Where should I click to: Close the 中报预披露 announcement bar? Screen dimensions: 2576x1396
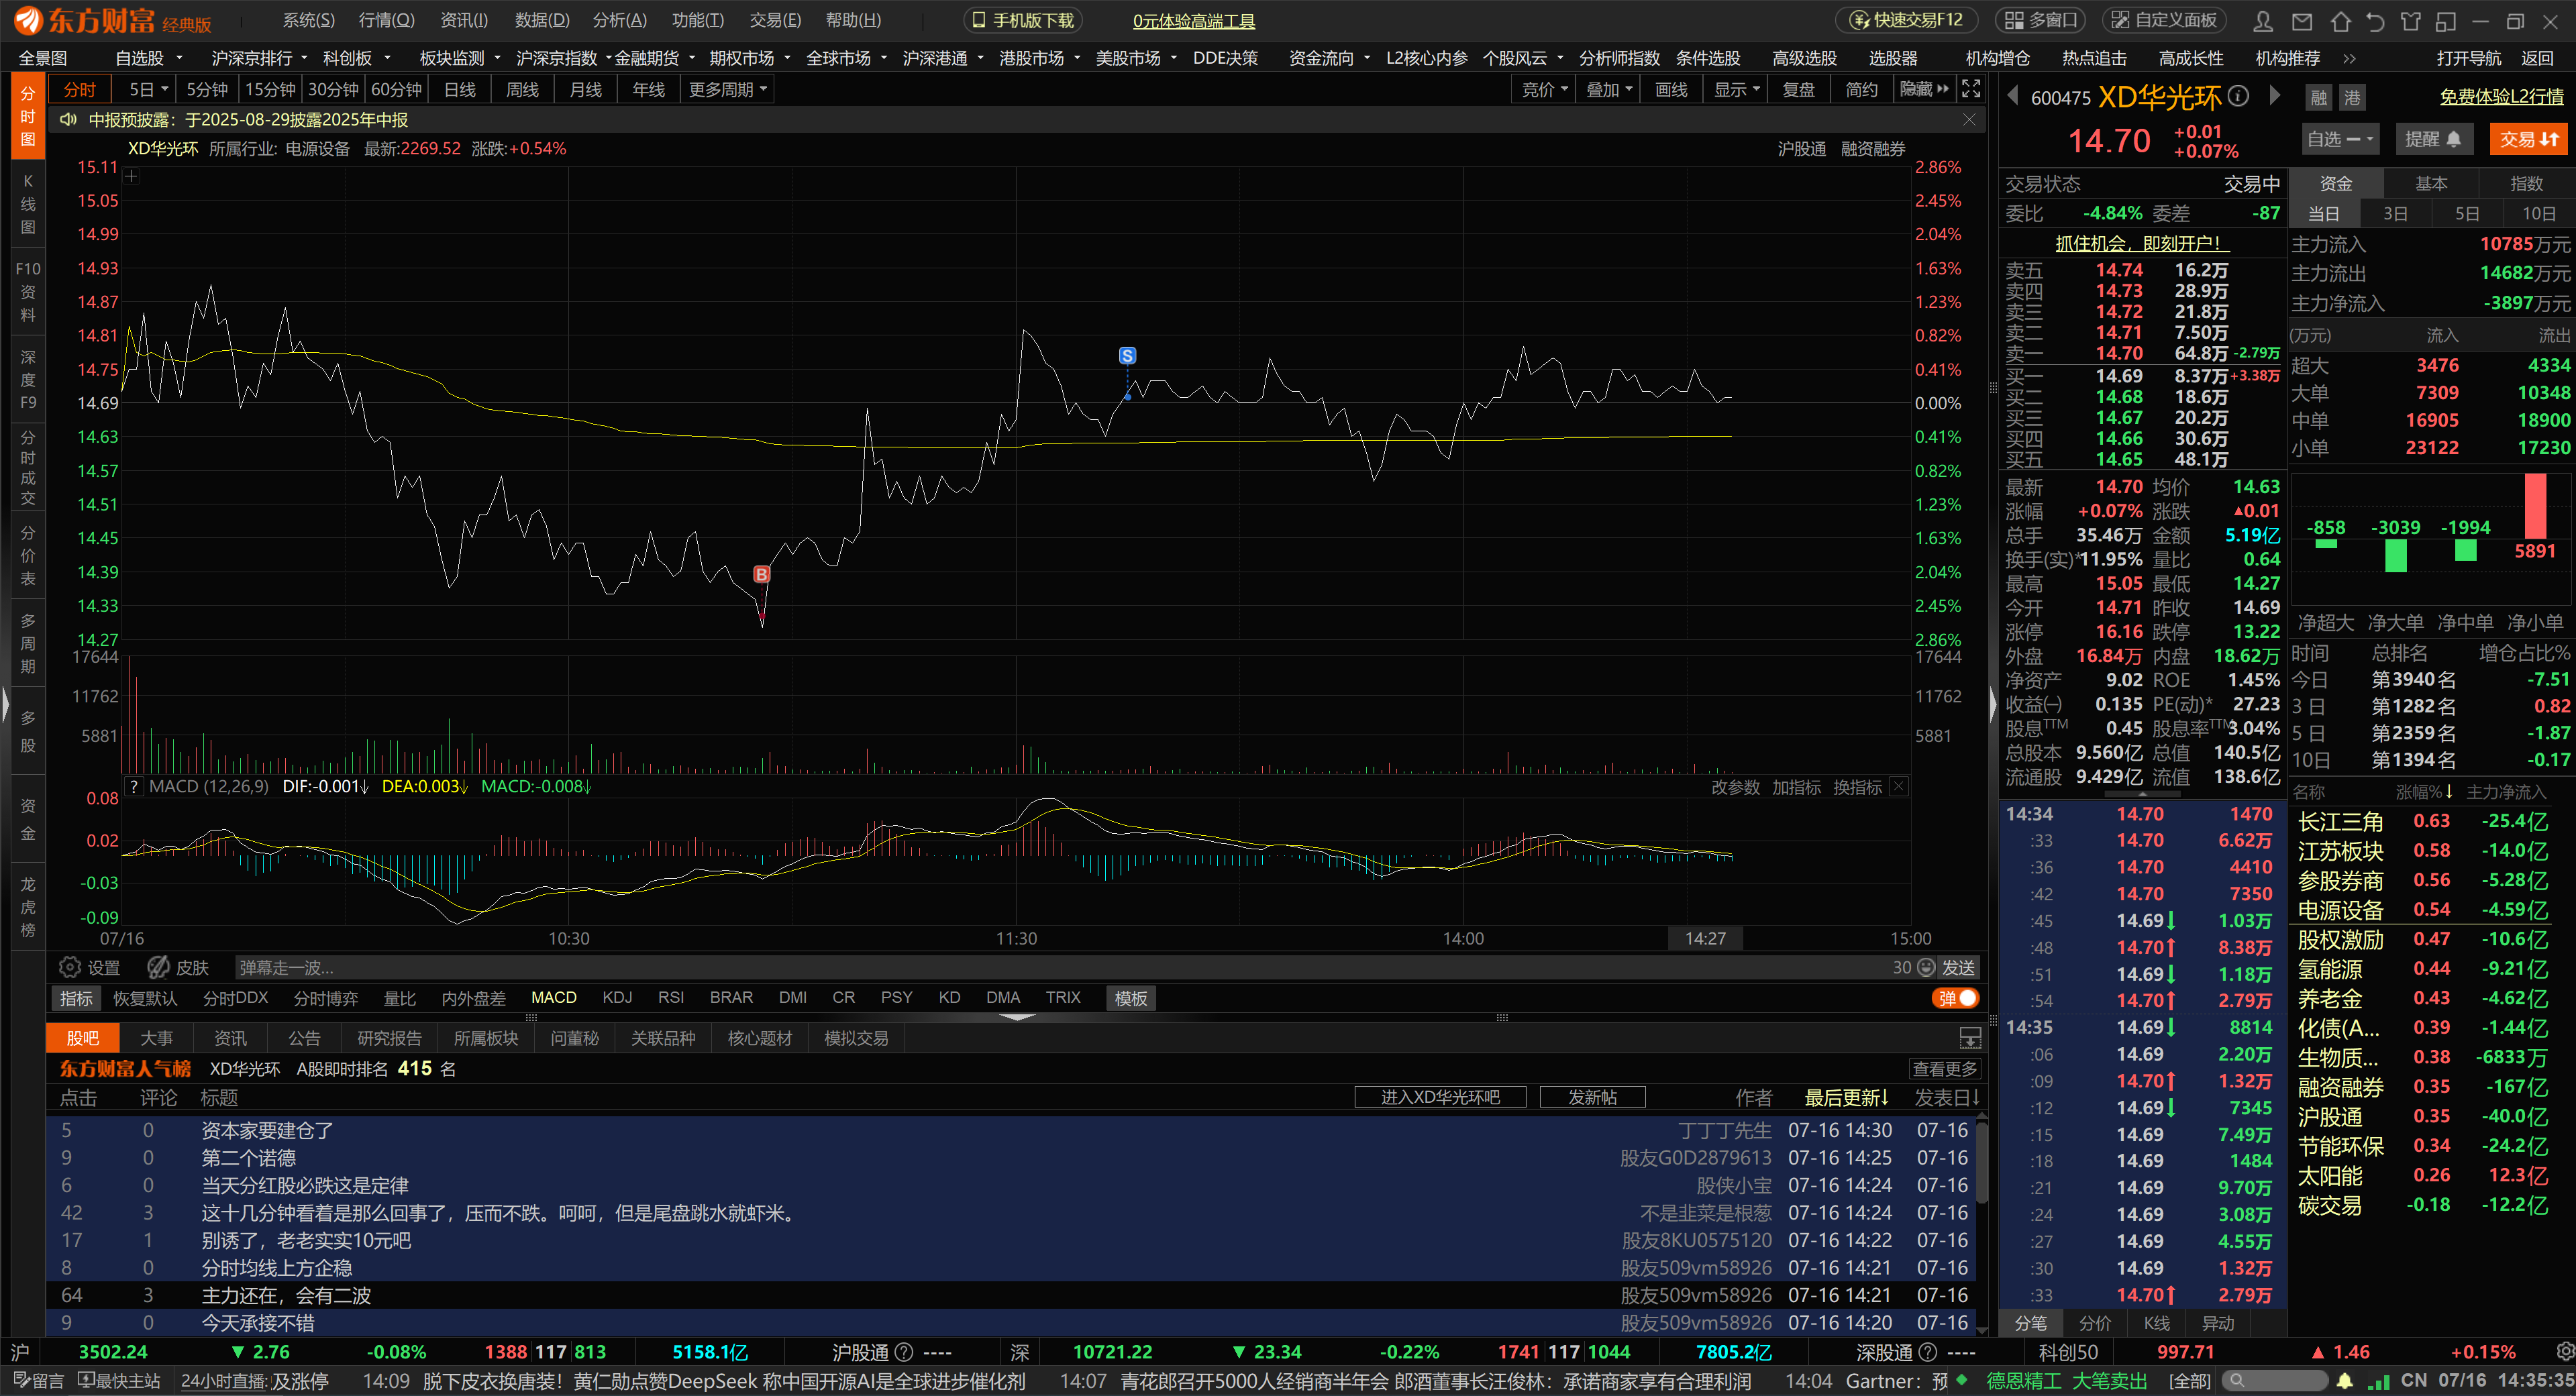pyautogui.click(x=1969, y=120)
